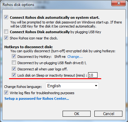Click the Change... hotkey link

pyautogui.click(x=75, y=57)
